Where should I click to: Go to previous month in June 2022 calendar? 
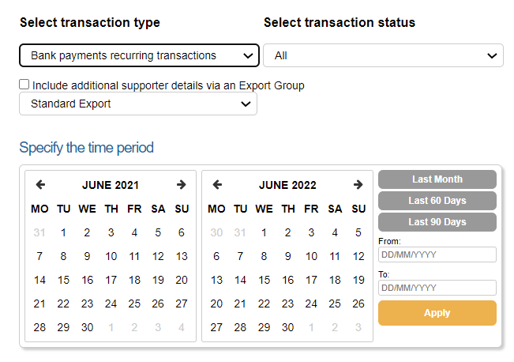pyautogui.click(x=217, y=185)
